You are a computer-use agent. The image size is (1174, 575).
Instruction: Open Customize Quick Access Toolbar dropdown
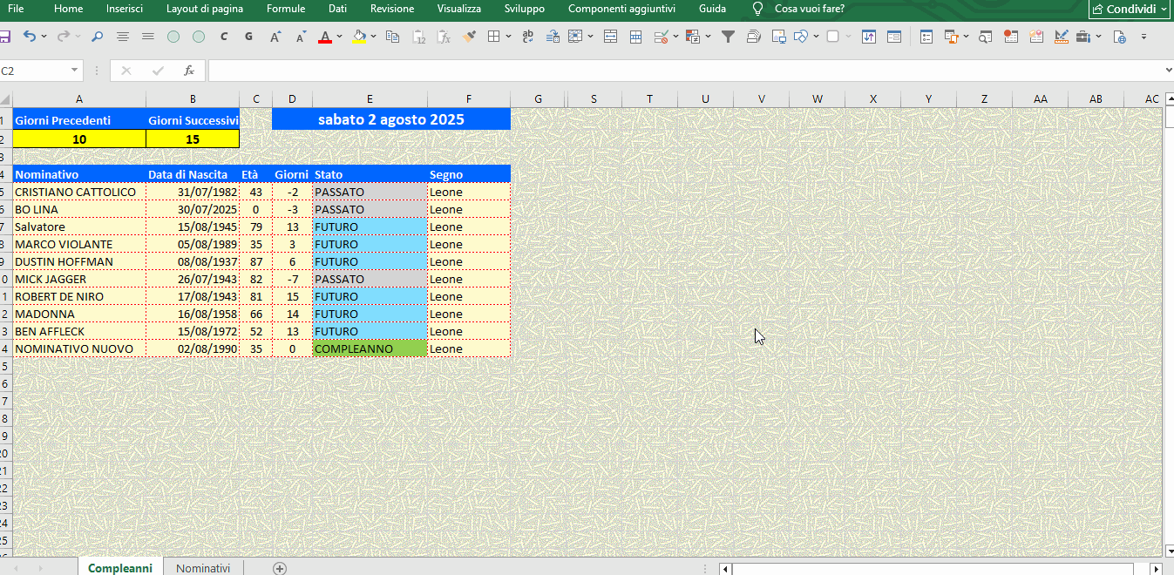pos(1143,37)
